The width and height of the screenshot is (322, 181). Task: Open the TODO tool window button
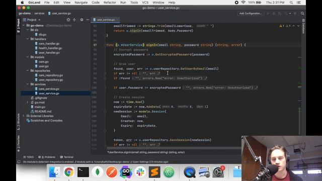click(29, 157)
